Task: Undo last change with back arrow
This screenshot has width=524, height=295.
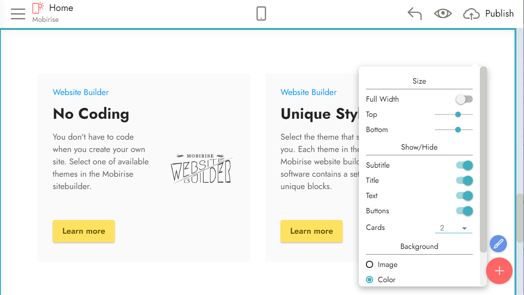Action: 415,14
